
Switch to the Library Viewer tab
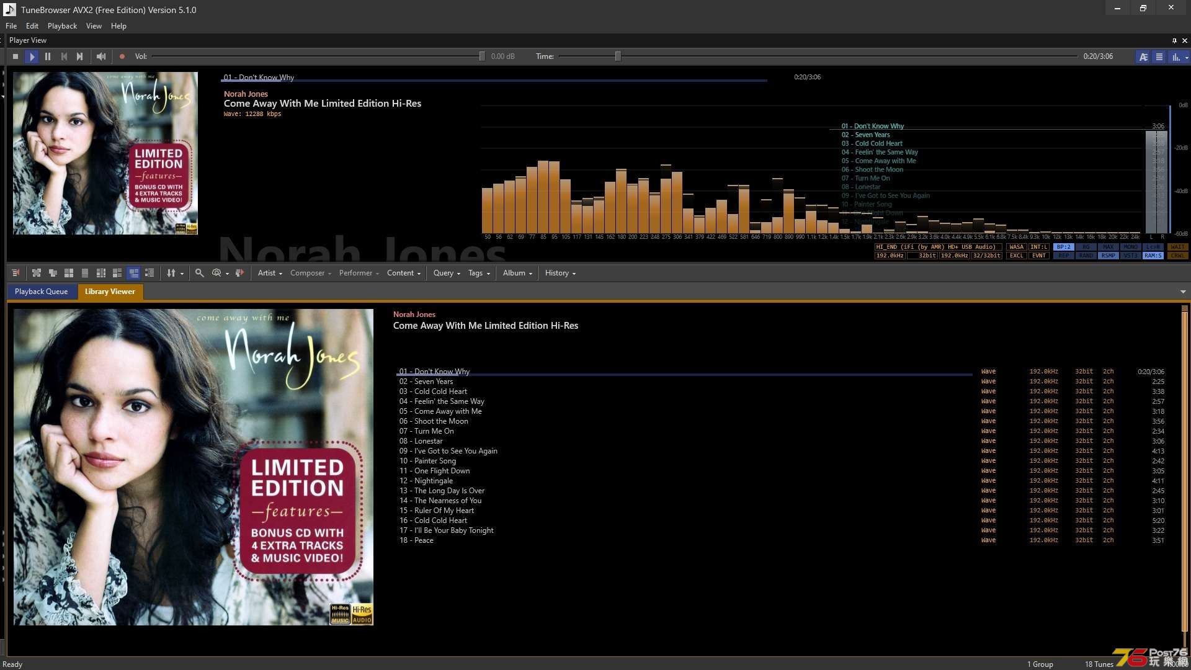click(x=110, y=292)
